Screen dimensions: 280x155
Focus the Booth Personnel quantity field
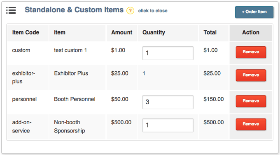168,102
